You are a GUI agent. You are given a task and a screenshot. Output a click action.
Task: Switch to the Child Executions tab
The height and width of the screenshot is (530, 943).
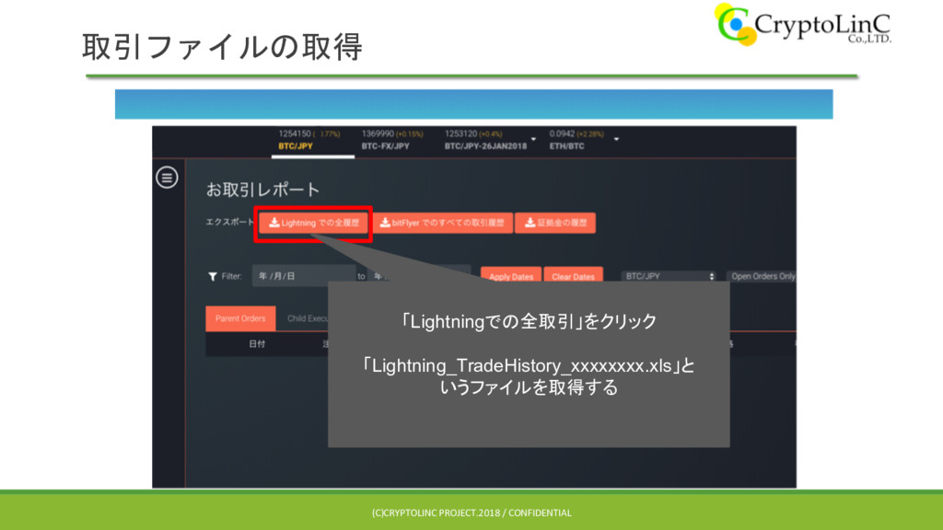pyautogui.click(x=308, y=318)
